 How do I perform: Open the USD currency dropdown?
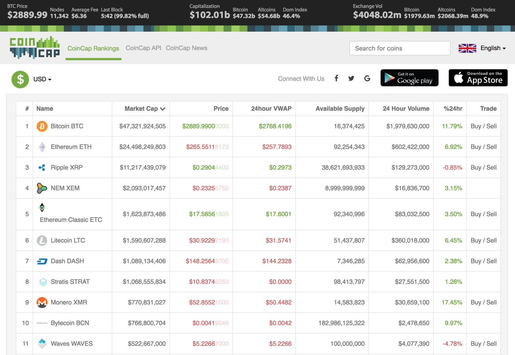[x=42, y=79]
